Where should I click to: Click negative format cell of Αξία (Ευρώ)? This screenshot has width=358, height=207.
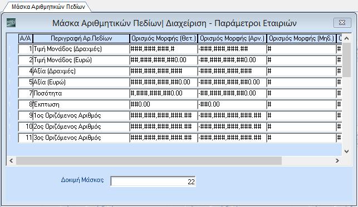click(232, 82)
